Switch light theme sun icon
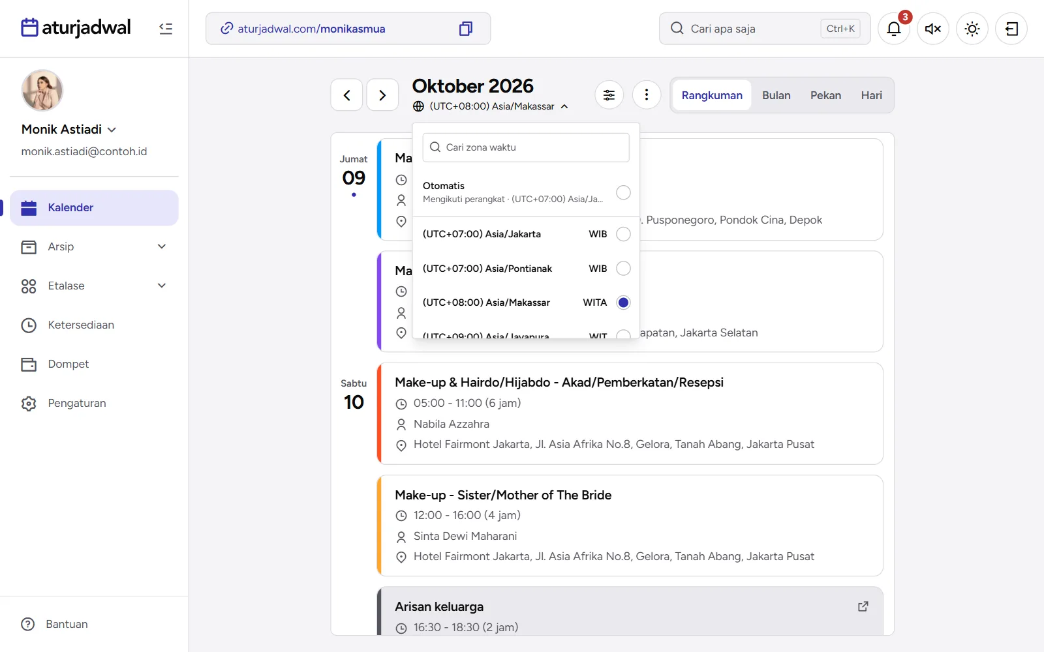 pyautogui.click(x=972, y=29)
